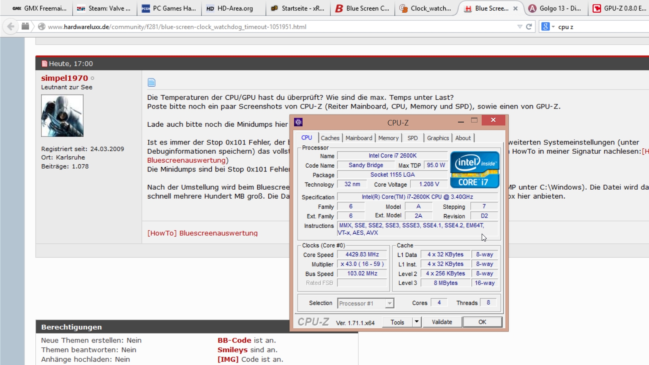Click the x 43.0 multiplier value
Viewport: 649px width, 365px height.
point(362,264)
